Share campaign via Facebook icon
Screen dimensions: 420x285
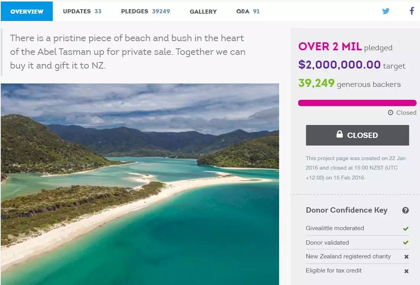tap(412, 11)
